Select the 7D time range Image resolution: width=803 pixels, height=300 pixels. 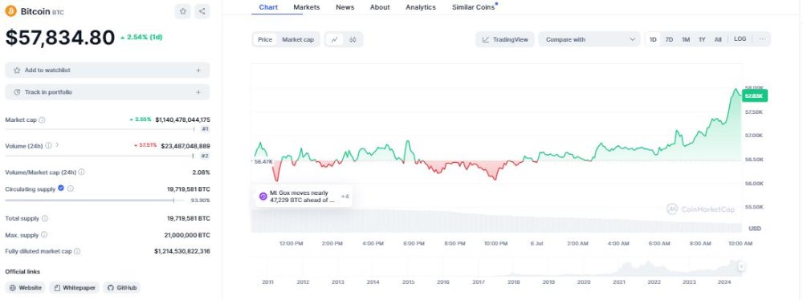(x=669, y=39)
